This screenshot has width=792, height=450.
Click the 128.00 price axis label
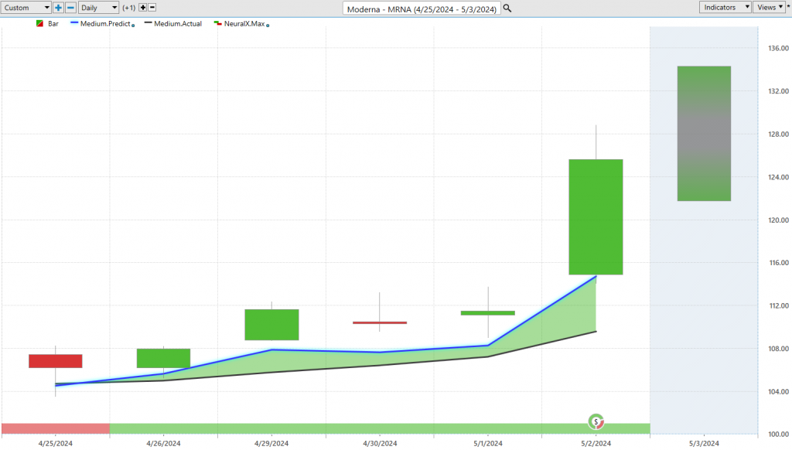pos(778,134)
